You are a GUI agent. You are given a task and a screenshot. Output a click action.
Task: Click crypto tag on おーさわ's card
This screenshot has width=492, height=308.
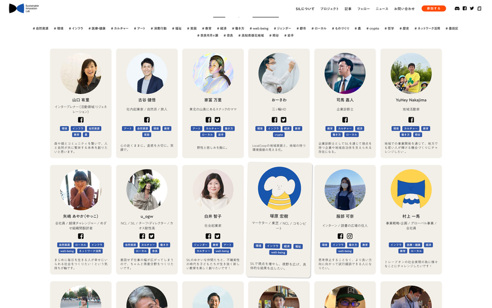[x=279, y=134]
